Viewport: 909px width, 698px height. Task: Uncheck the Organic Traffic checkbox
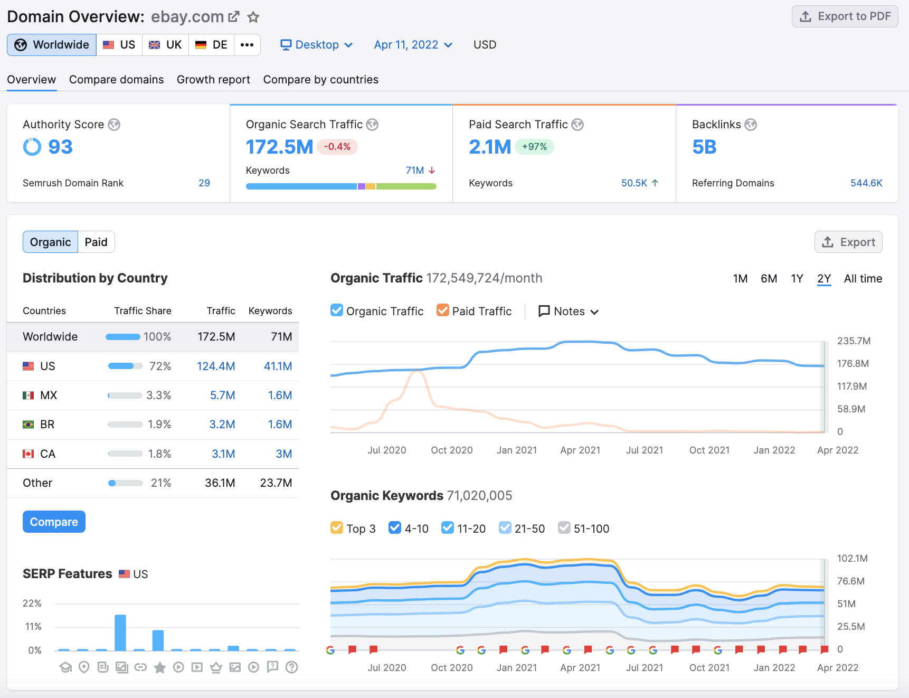click(337, 310)
